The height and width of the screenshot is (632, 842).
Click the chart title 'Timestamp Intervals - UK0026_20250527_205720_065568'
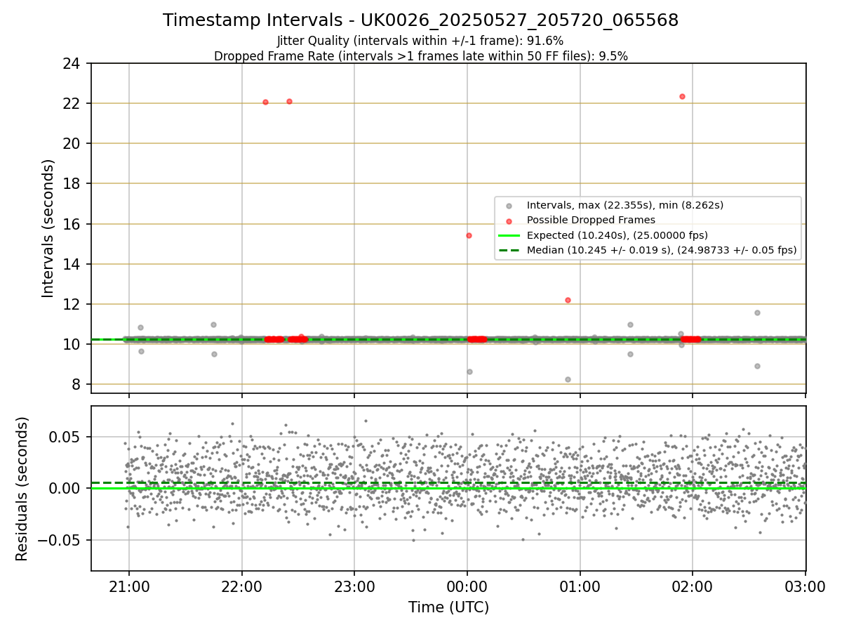tap(420, 20)
